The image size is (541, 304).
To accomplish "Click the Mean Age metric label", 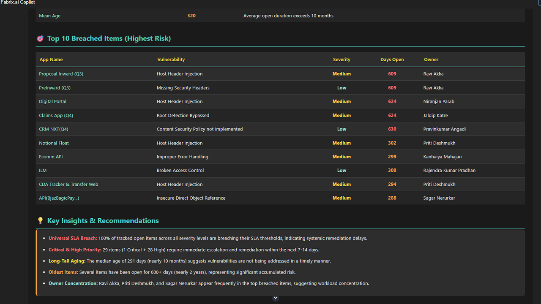I will point(49,16).
